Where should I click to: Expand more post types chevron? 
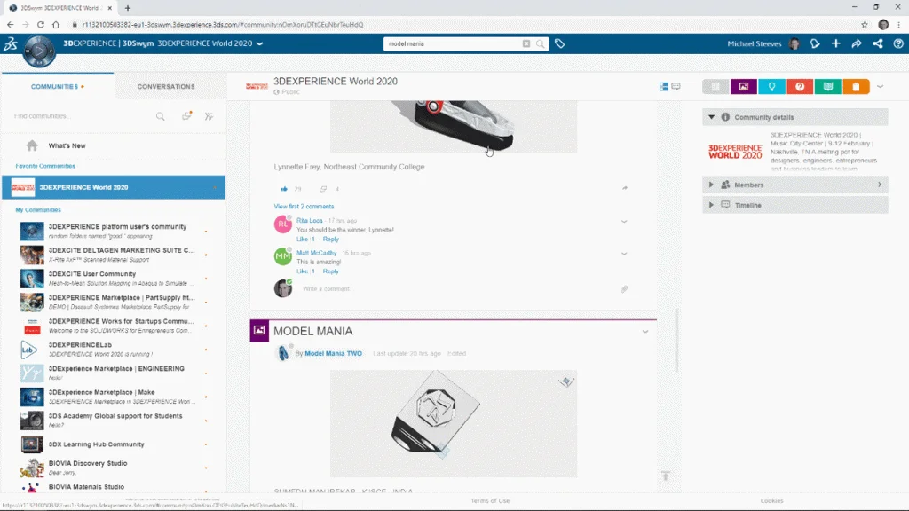coord(880,86)
